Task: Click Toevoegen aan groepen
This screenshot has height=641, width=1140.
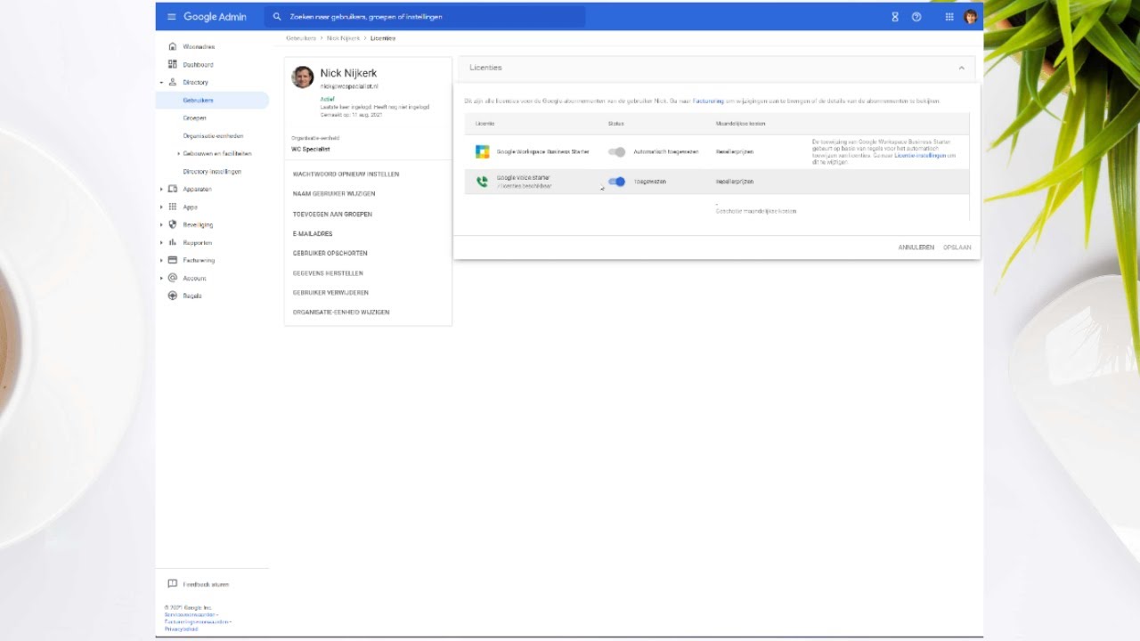Action: tap(332, 215)
